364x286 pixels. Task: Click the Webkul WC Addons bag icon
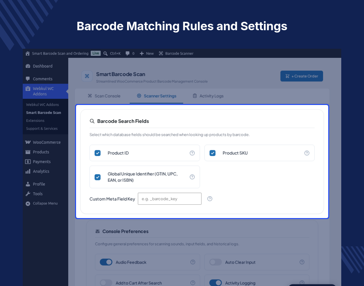[28, 88]
